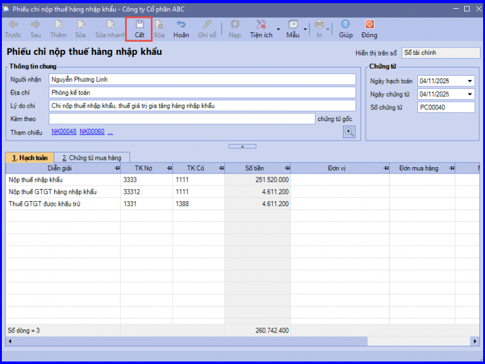Image resolution: width=485 pixels, height=364 pixels.
Task: Open reference link NK00060
Action: tap(92, 132)
